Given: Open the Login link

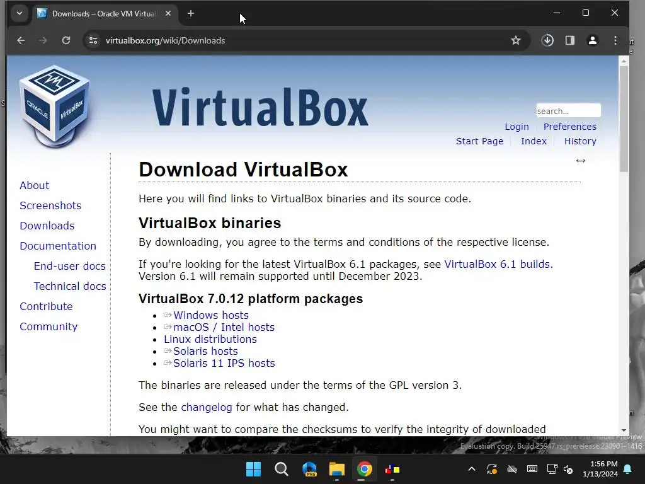Looking at the screenshot, I should tap(517, 126).
